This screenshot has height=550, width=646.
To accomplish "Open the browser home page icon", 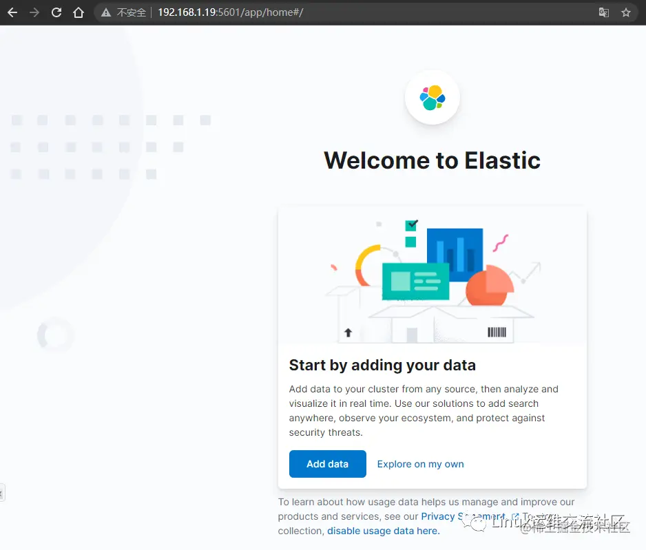I will point(79,13).
